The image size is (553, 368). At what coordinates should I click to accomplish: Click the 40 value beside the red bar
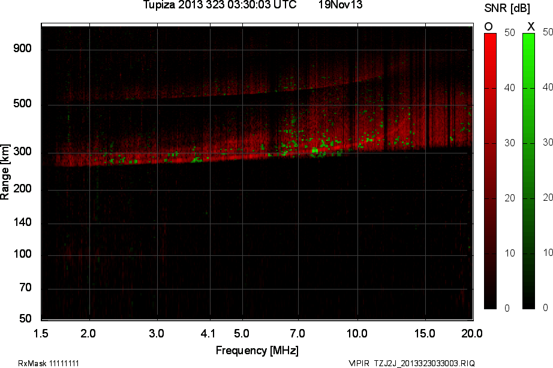[x=510, y=88]
